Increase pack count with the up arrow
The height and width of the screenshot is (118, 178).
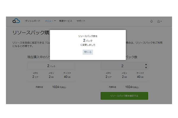[146, 65]
